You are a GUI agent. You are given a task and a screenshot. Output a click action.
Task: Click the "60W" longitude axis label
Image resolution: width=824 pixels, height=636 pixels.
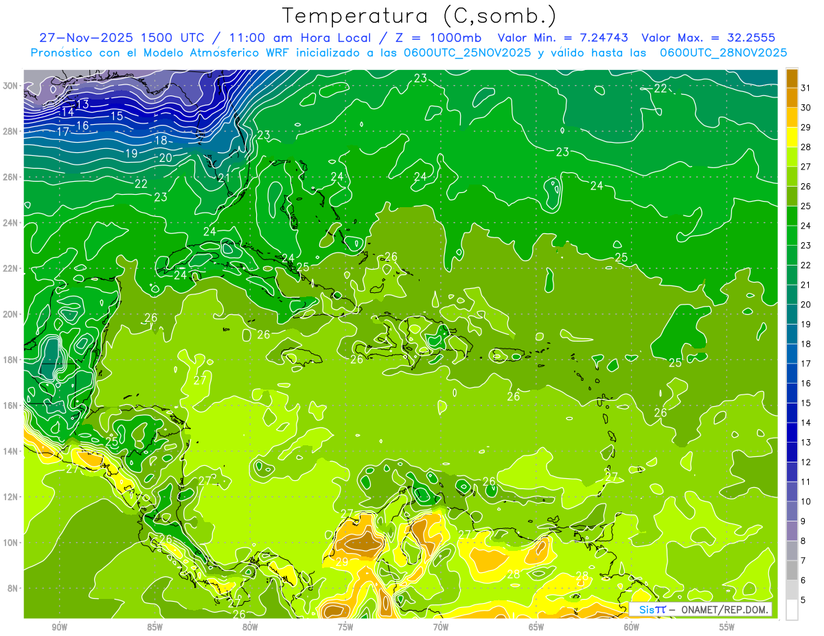(632, 627)
